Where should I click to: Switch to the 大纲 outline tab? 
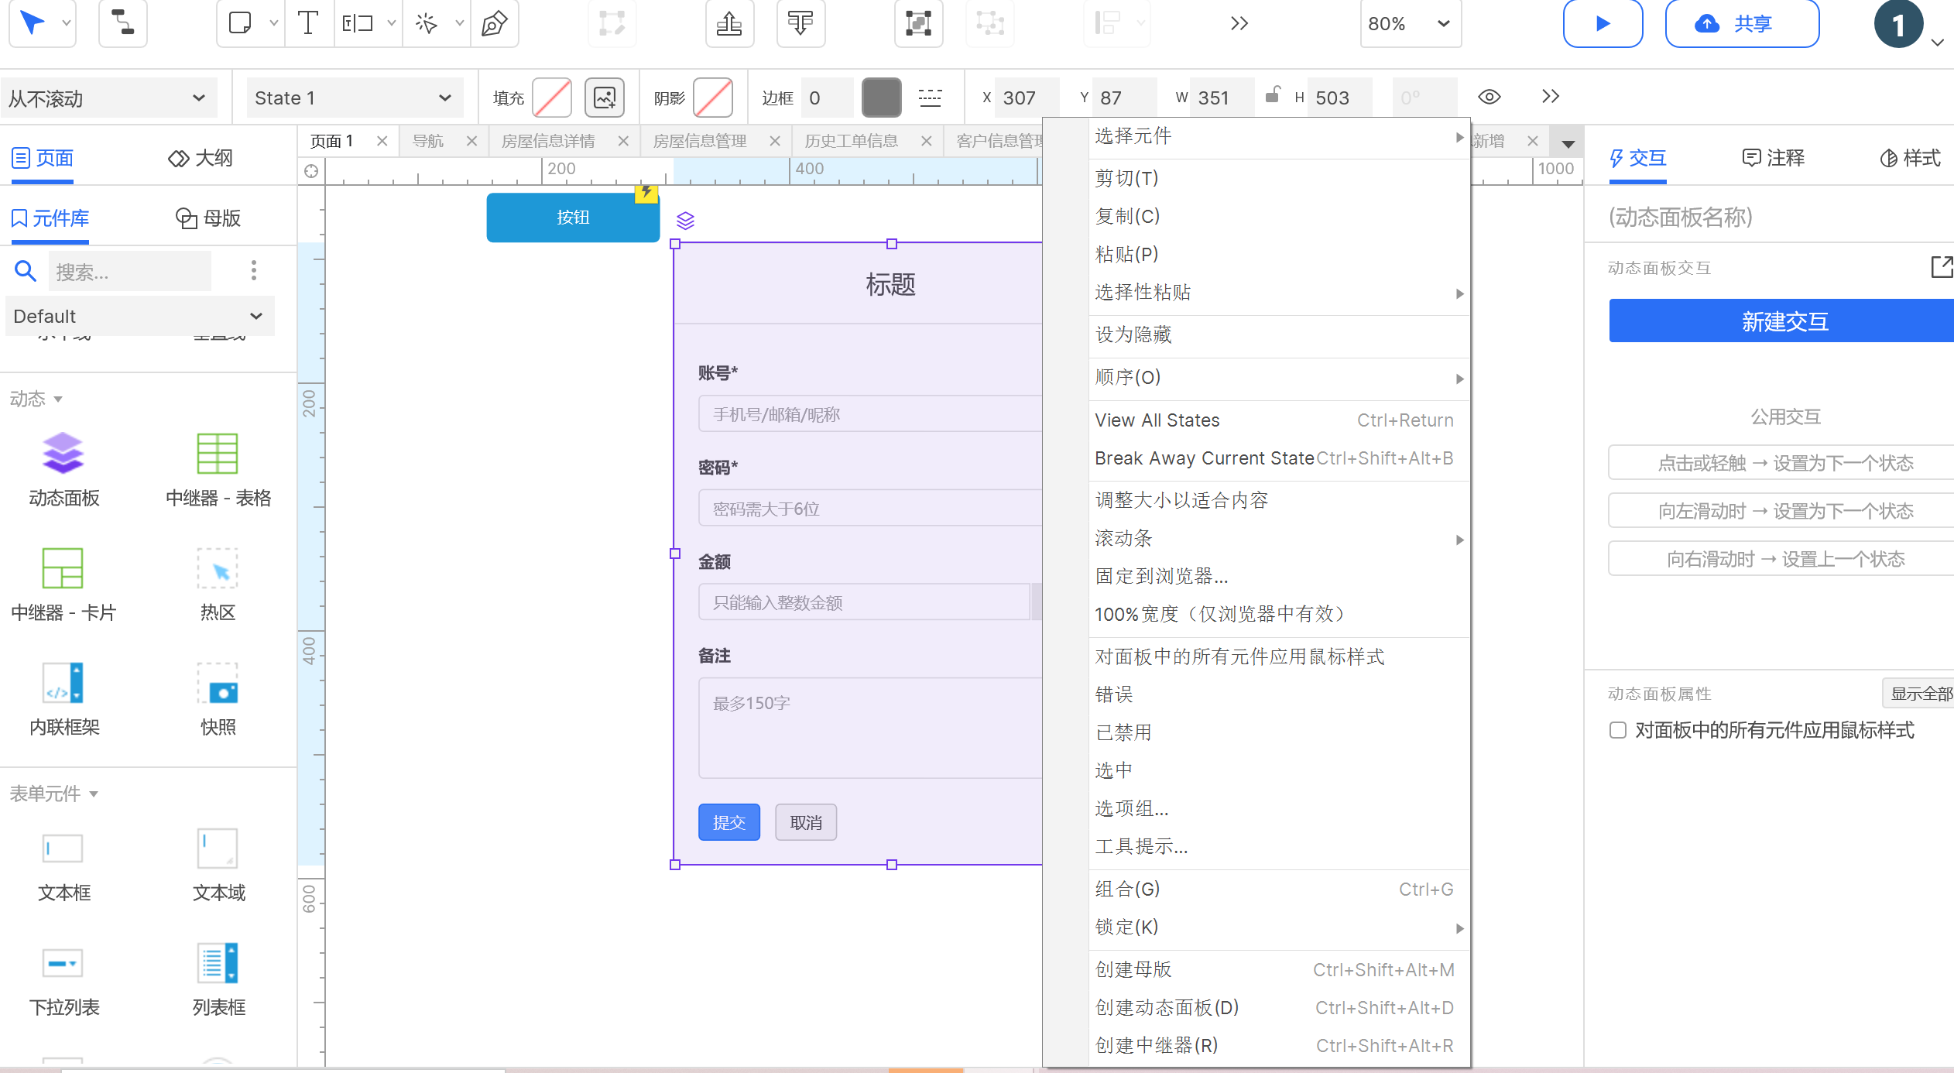pyautogui.click(x=201, y=158)
